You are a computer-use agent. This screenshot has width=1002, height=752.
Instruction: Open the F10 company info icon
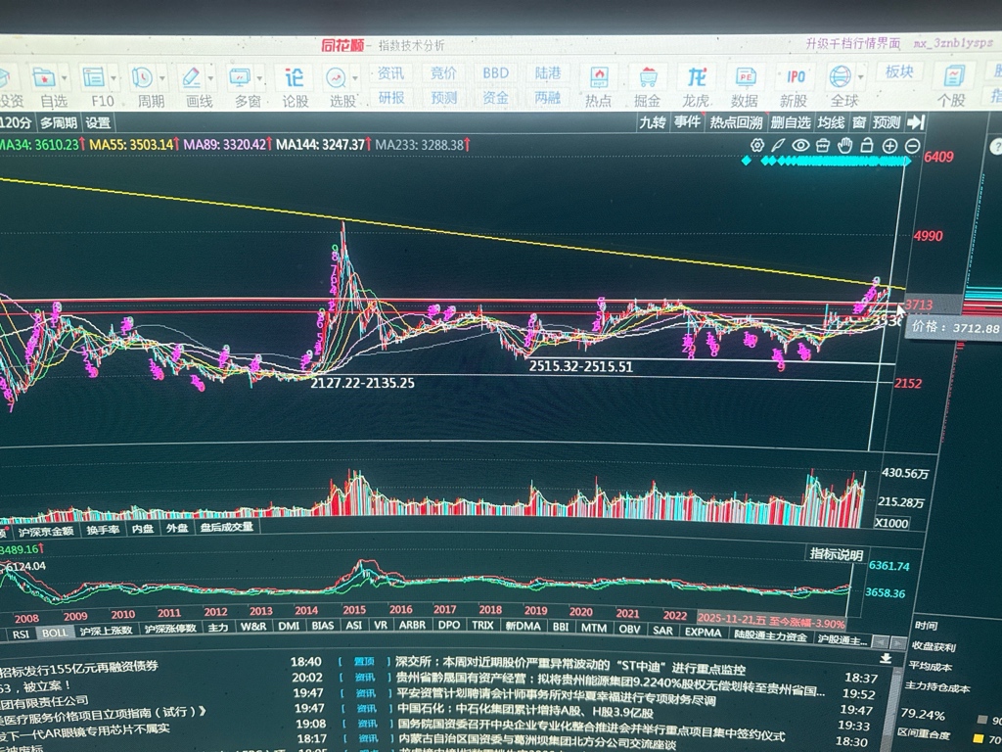(93, 77)
